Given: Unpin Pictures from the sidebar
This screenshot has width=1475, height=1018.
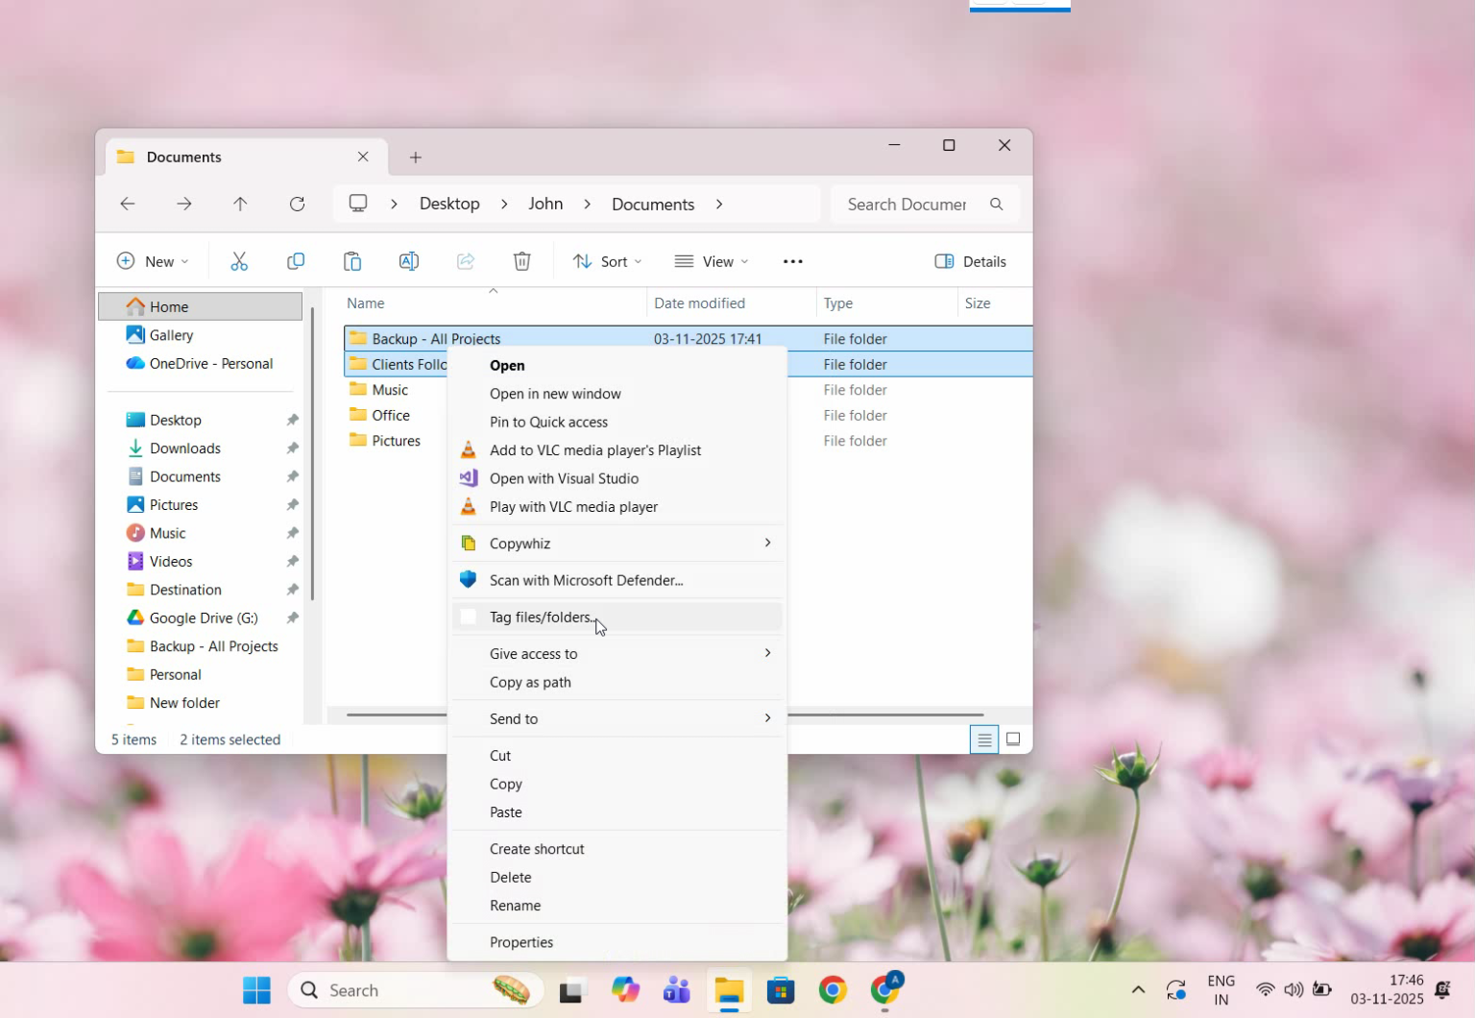Looking at the screenshot, I should pyautogui.click(x=292, y=504).
